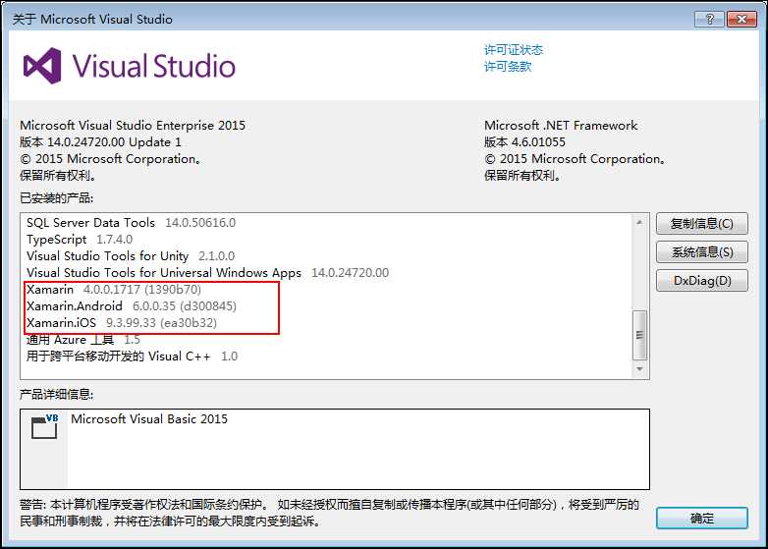The image size is (768, 549).
Task: Click Microsoft Visual Basic 2015 details text
Action: click(149, 419)
